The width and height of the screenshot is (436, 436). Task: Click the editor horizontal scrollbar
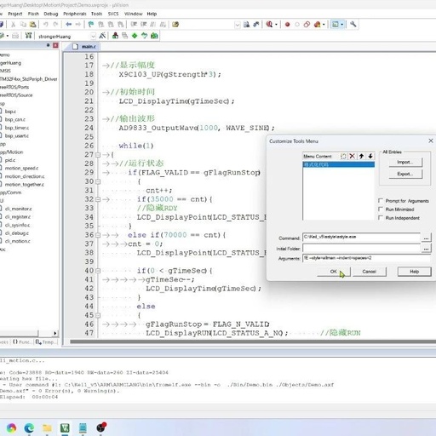click(x=253, y=341)
